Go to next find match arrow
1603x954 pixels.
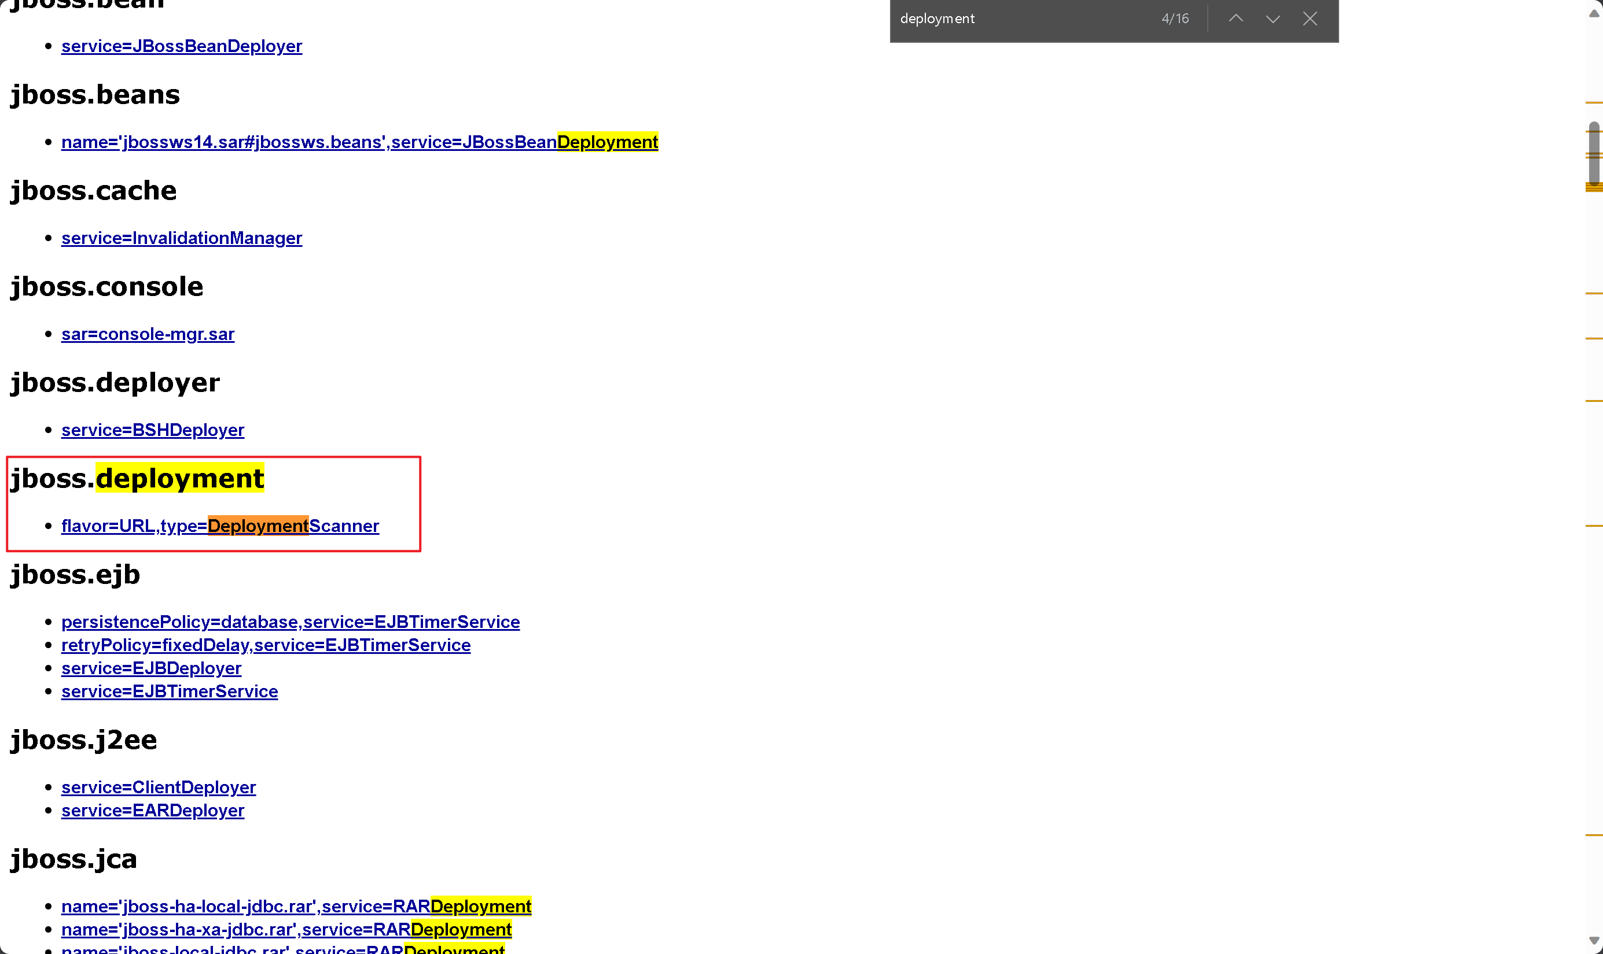tap(1273, 19)
